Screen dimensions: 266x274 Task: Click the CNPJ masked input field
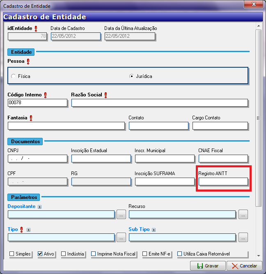(37, 159)
